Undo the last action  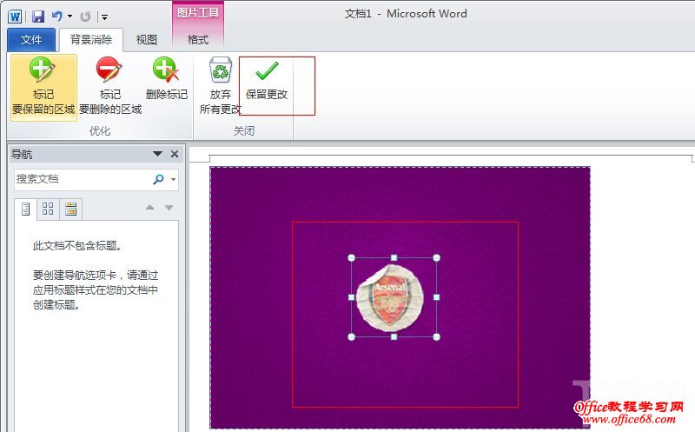[57, 17]
